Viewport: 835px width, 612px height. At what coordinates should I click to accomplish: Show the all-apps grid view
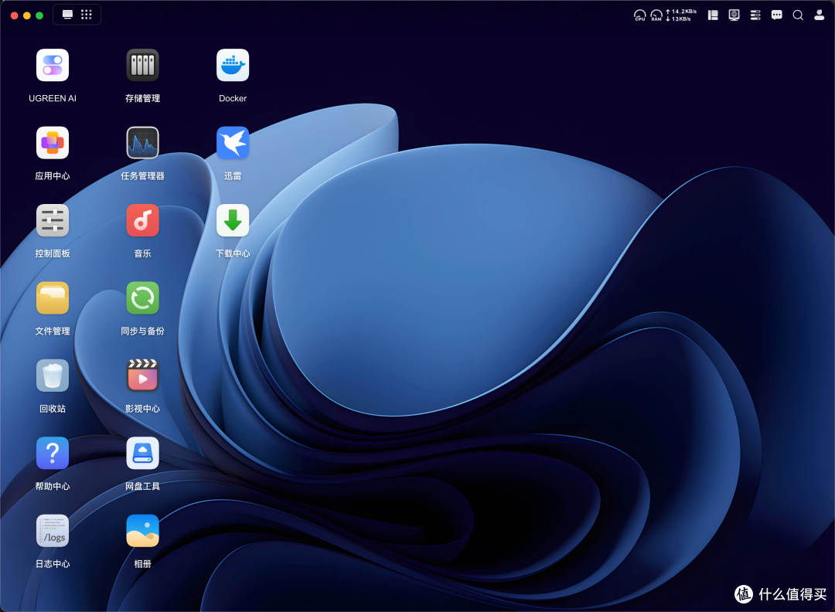point(87,15)
